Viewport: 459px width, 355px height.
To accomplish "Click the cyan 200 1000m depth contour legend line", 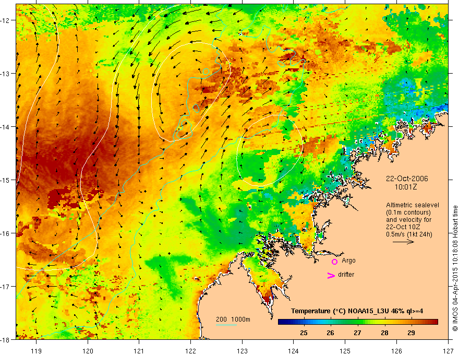I will [226, 325].
